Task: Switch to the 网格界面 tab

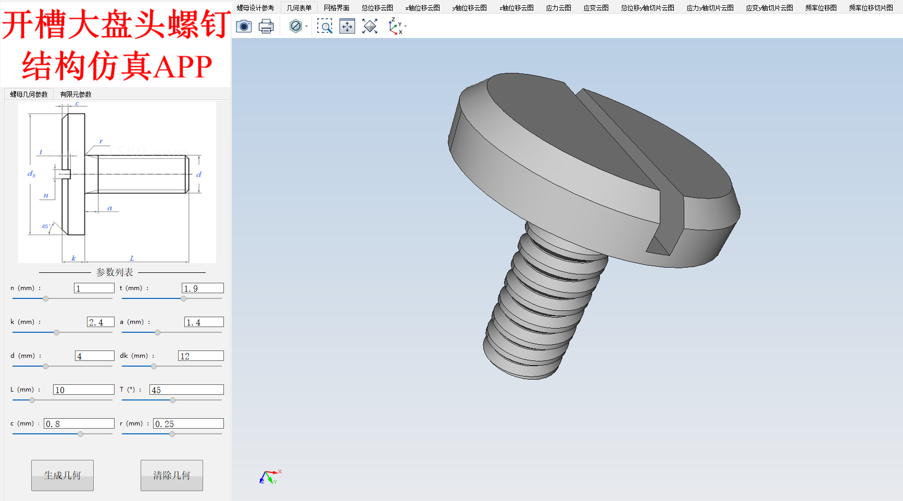Action: tap(336, 8)
